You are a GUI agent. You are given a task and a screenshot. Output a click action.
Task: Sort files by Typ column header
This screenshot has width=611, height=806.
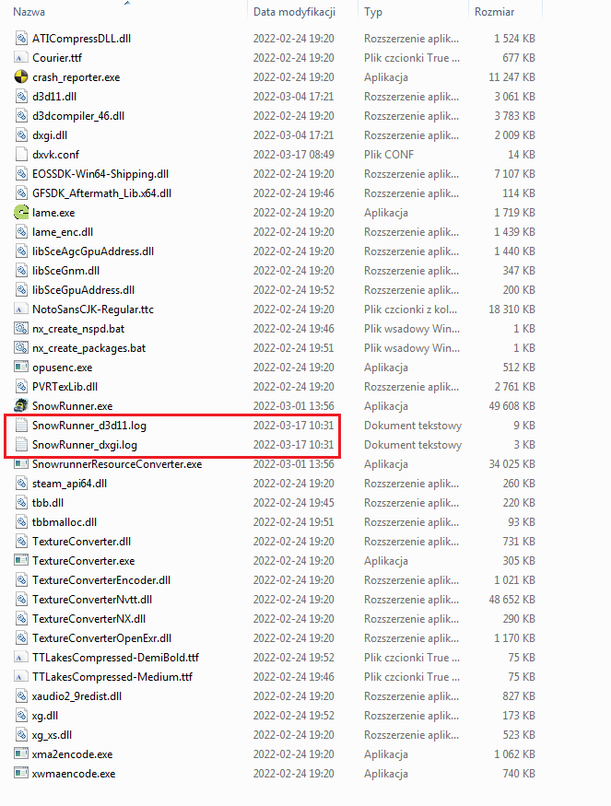tap(373, 11)
